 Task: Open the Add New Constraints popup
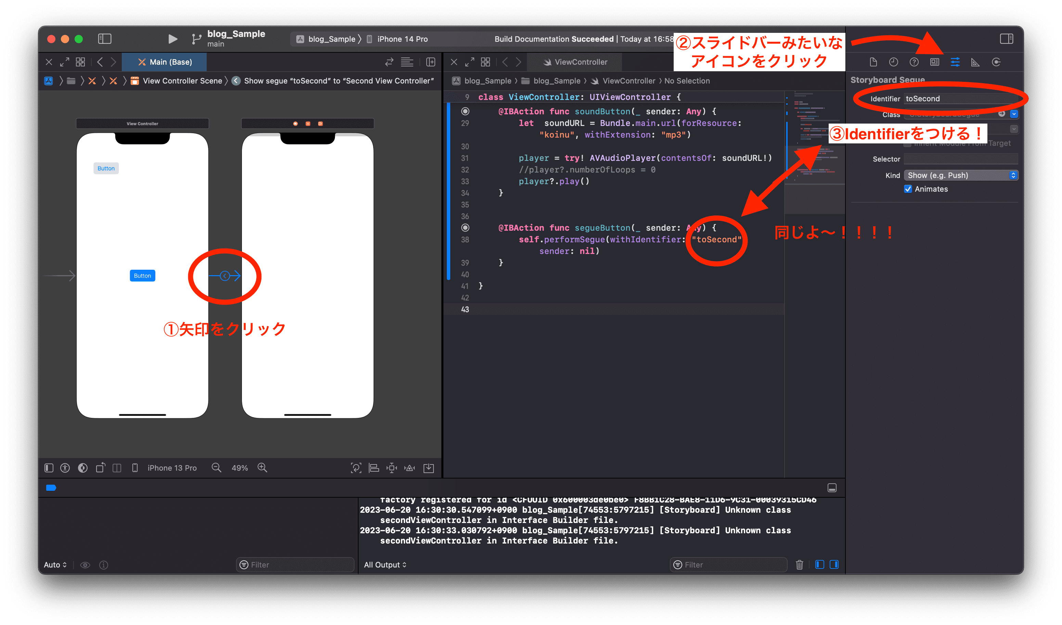[x=391, y=468]
